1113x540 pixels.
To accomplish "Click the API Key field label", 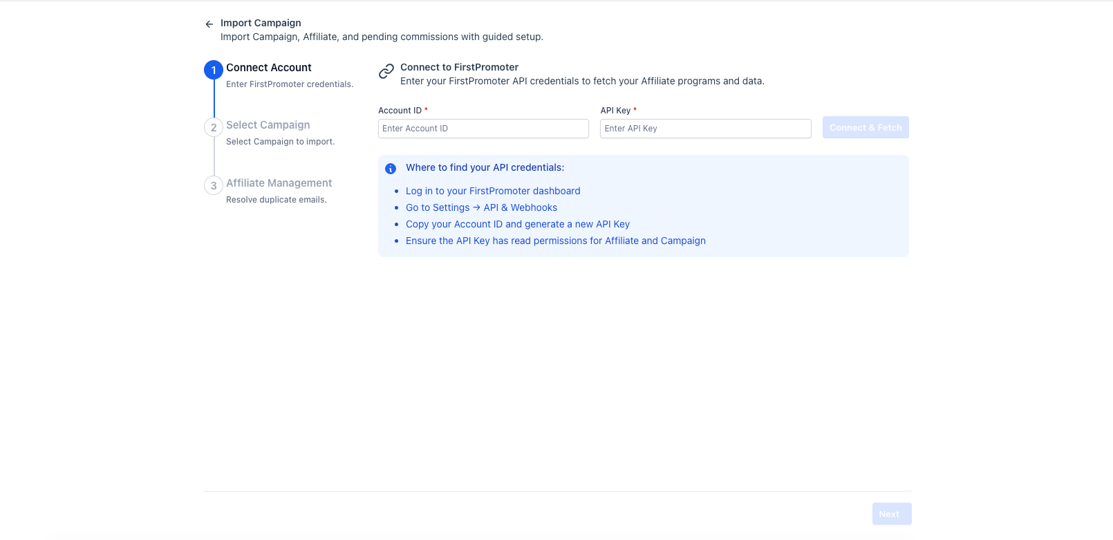I will pos(615,111).
